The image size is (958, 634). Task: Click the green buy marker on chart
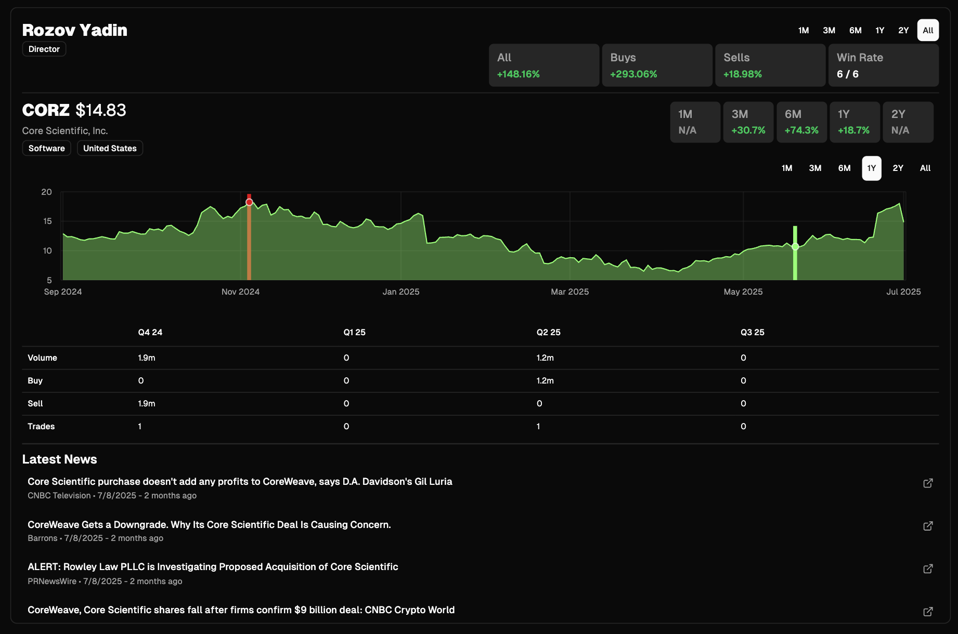[x=795, y=247]
